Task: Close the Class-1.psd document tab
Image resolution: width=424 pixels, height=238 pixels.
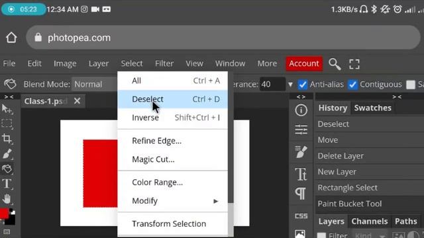Action: [77, 101]
